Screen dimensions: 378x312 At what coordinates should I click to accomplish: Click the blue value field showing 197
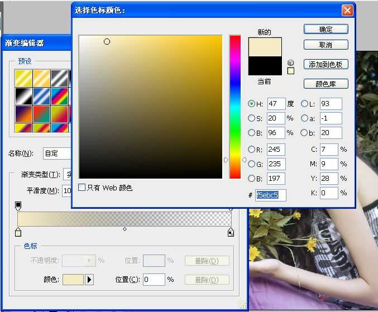tap(276, 179)
